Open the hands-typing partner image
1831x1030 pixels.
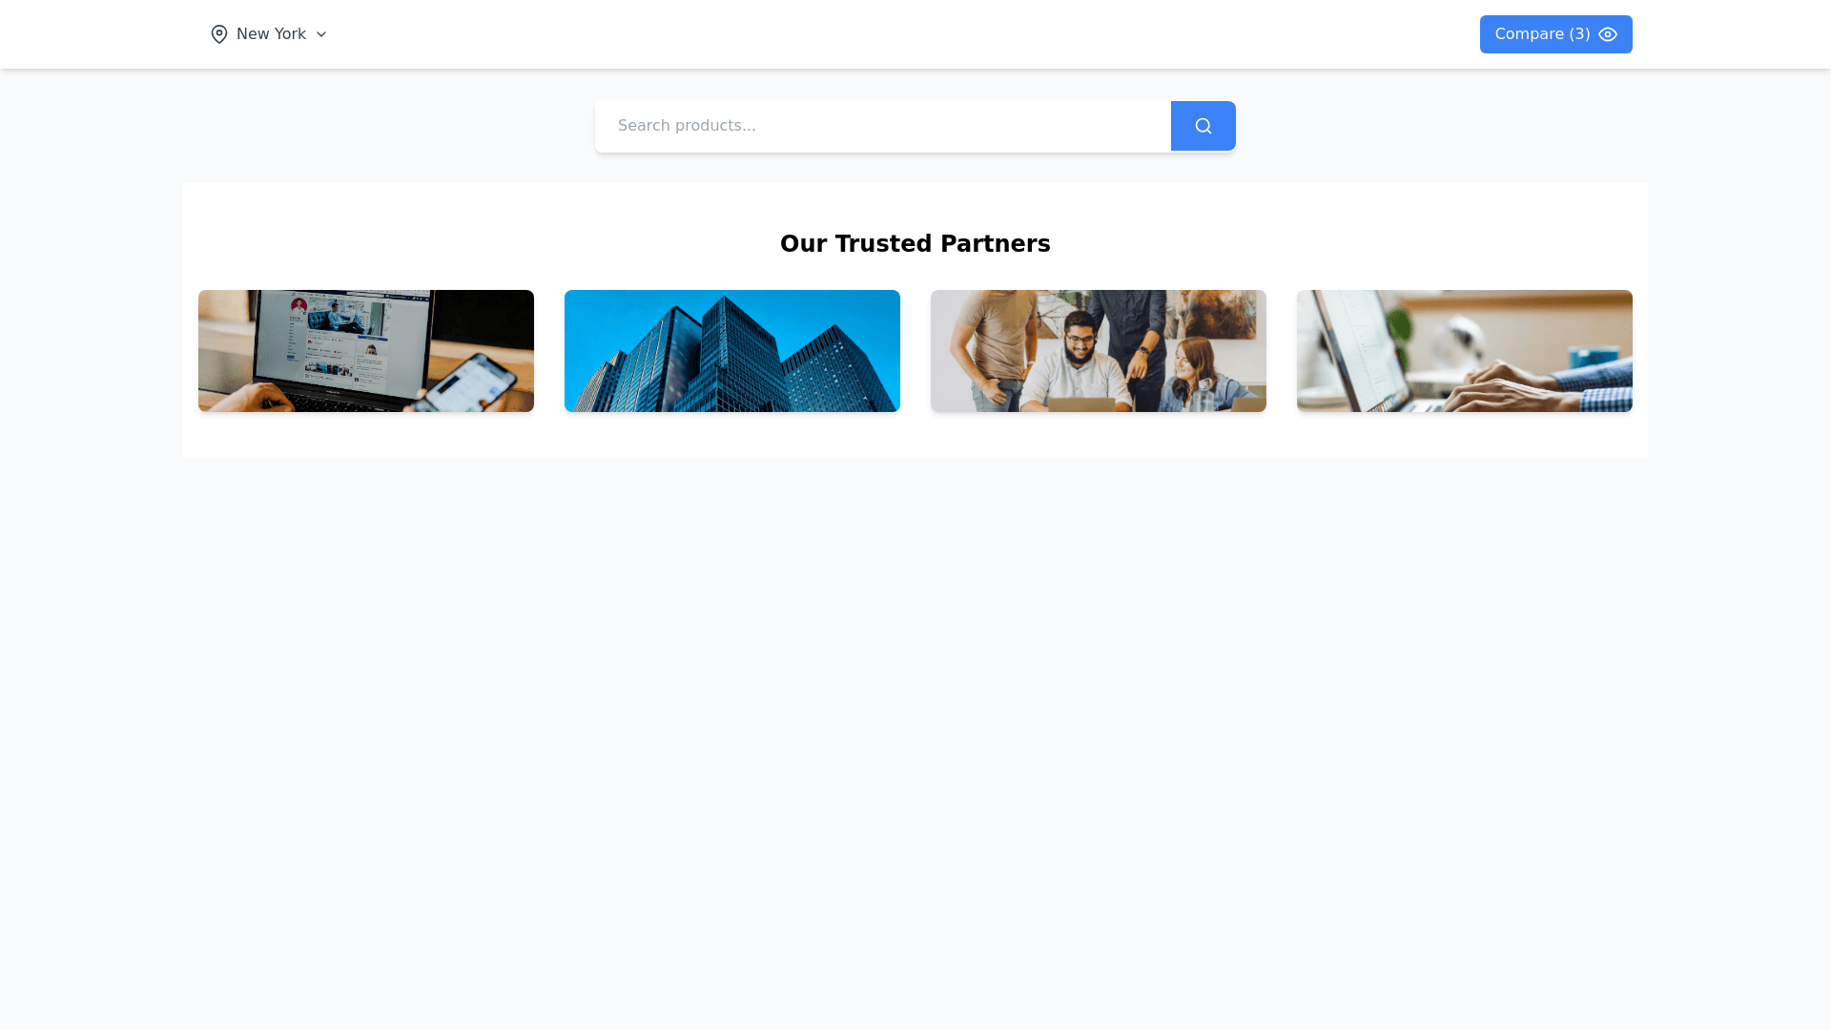pos(1465,351)
